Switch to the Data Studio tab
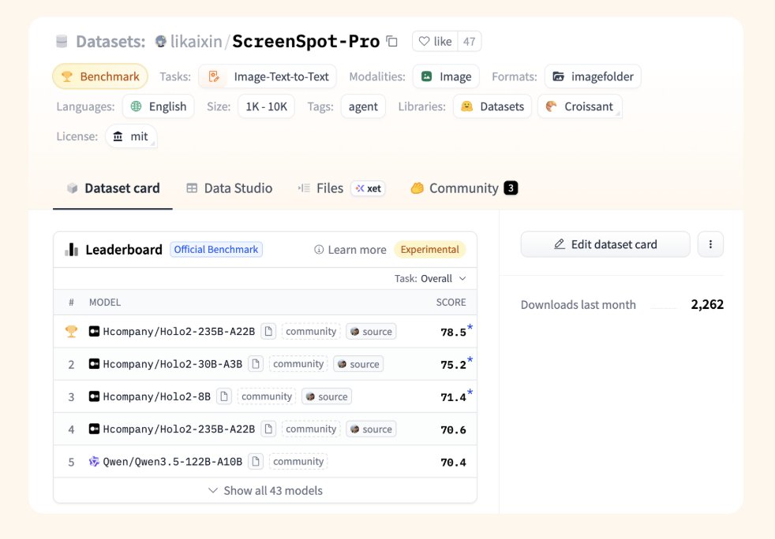Image resolution: width=775 pixels, height=539 pixels. 230,188
